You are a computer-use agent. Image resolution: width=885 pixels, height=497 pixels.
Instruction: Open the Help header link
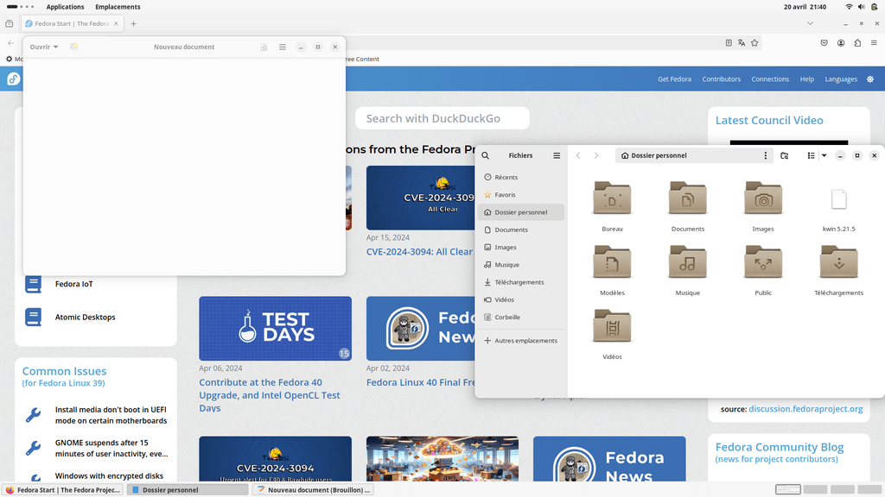click(x=806, y=79)
